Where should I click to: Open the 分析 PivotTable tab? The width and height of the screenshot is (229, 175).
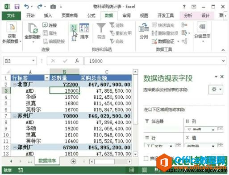click(188, 16)
